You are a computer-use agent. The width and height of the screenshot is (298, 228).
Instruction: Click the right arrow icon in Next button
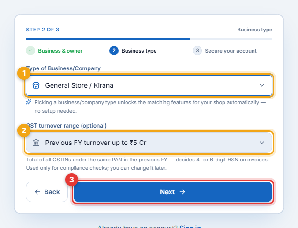[x=182, y=192]
